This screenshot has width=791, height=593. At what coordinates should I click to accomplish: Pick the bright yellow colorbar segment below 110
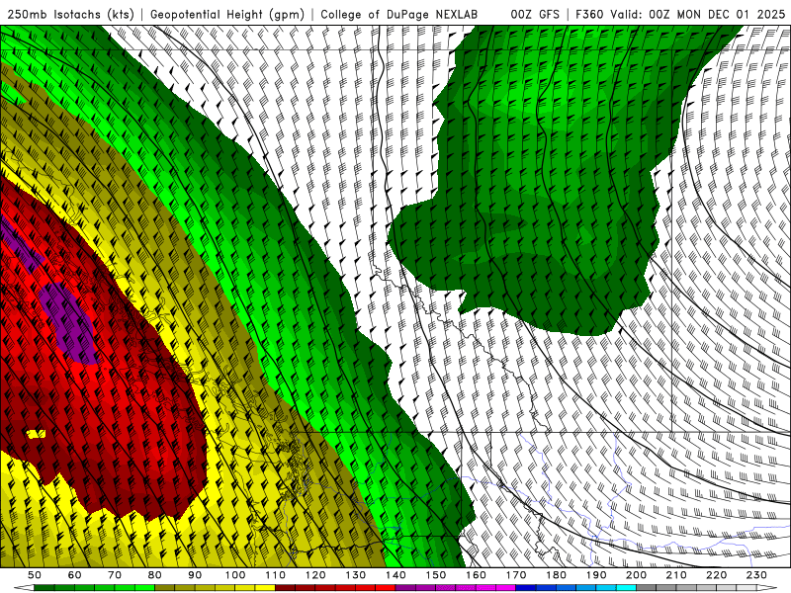(265, 588)
